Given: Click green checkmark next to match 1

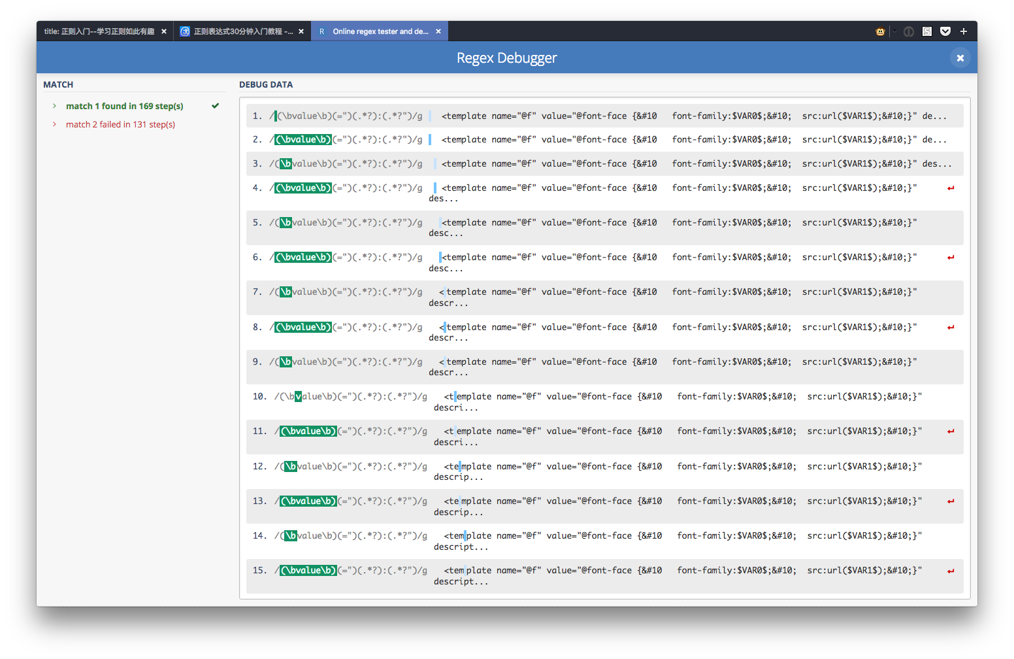Looking at the screenshot, I should click(215, 106).
